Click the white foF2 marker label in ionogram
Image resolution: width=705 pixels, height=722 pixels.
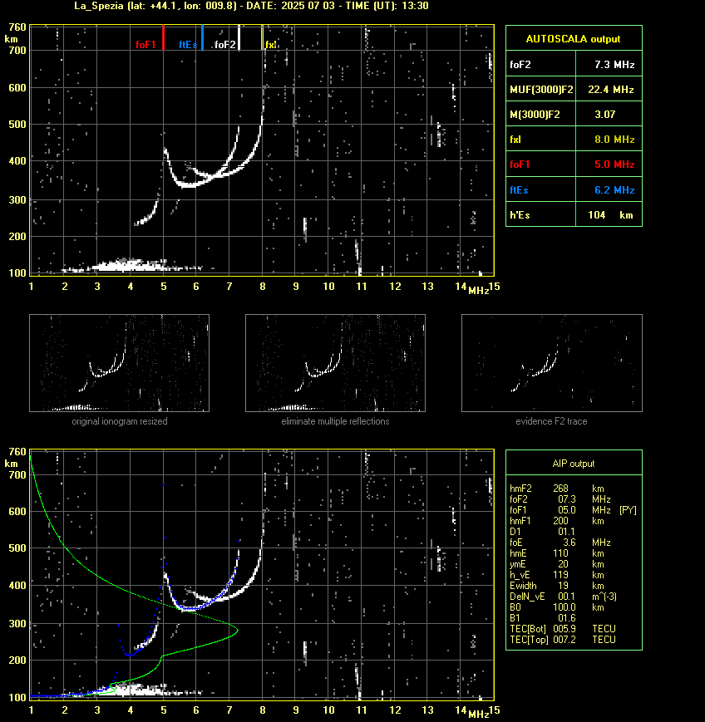point(225,45)
